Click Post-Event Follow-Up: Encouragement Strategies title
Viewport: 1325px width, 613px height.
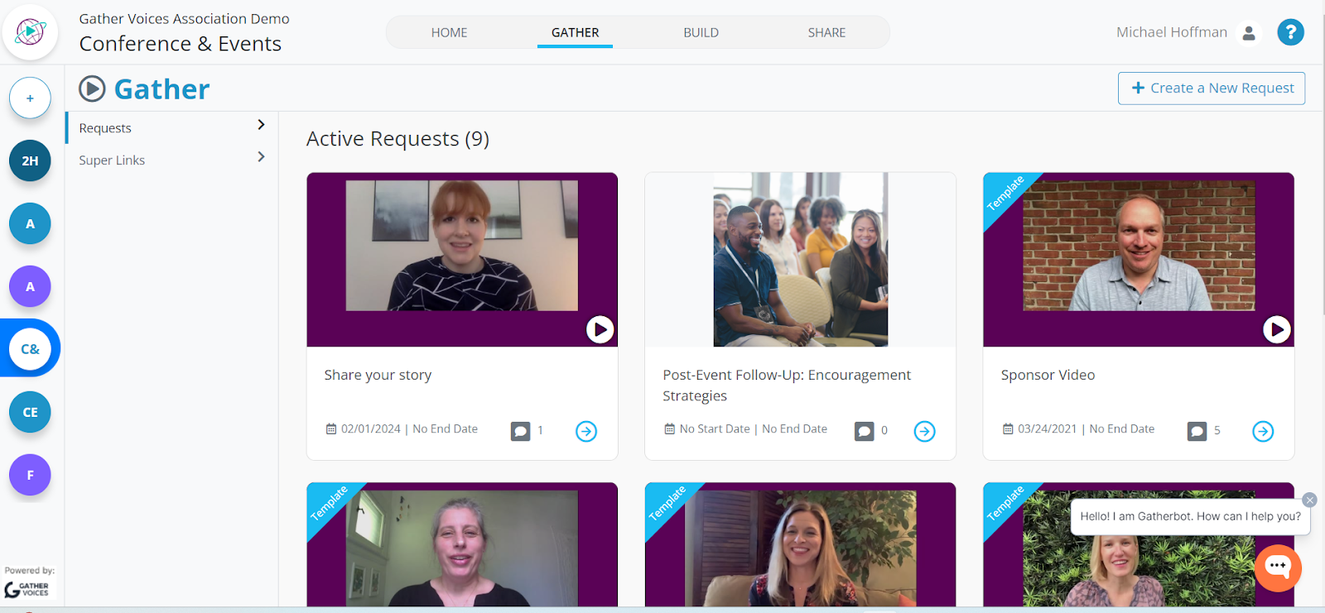787,386
